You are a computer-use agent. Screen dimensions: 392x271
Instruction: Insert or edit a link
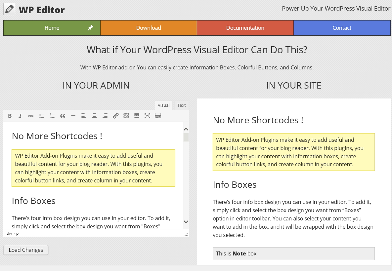click(115, 116)
